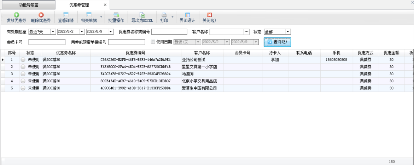Click the 相关单据 toolbar icon
Viewport: 414px width, 165px height.
coord(89,15)
